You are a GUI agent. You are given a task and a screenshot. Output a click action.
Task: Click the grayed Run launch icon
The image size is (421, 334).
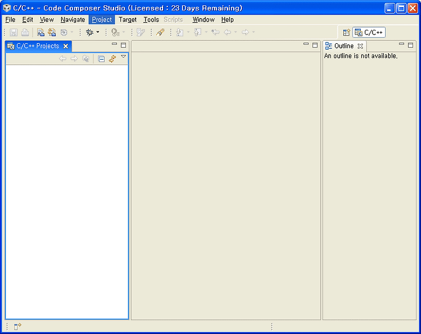click(x=115, y=33)
